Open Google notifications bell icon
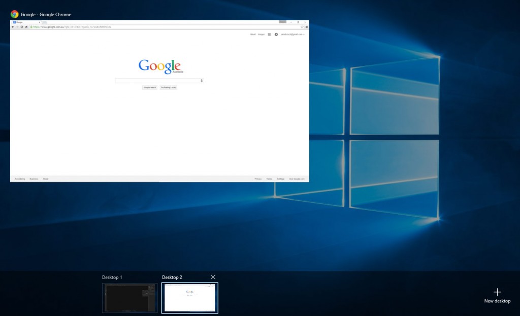Viewport: 520px width, 316px height. [276, 34]
